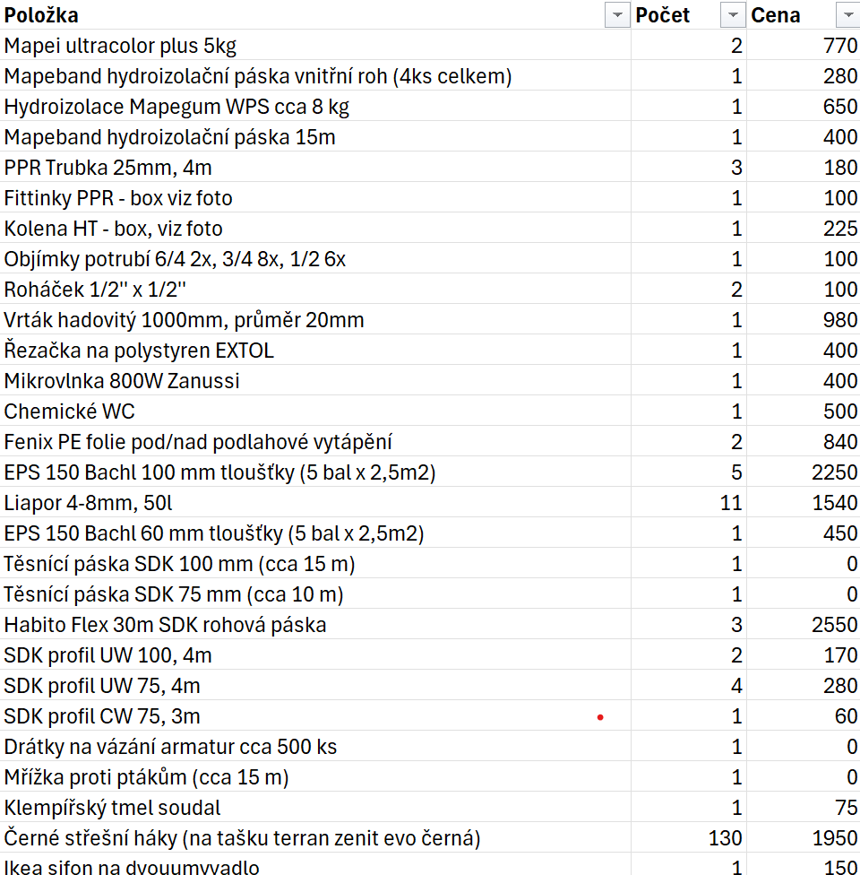The width and height of the screenshot is (860, 875).
Task: Click the Chemické WC item cell
Action: click(315, 412)
